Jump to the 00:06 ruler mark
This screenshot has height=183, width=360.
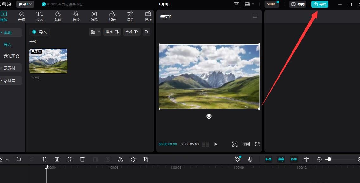pyautogui.click(x=177, y=168)
